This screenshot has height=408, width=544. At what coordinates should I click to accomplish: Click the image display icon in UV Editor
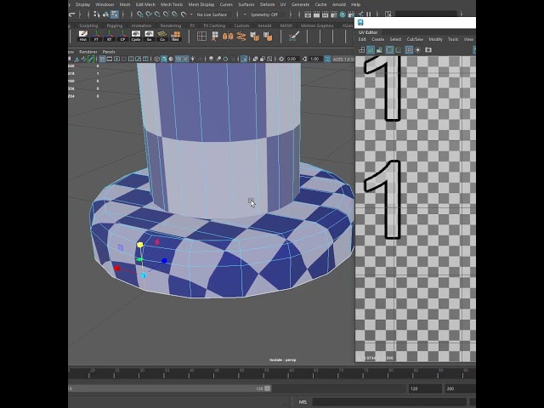pyautogui.click(x=380, y=50)
